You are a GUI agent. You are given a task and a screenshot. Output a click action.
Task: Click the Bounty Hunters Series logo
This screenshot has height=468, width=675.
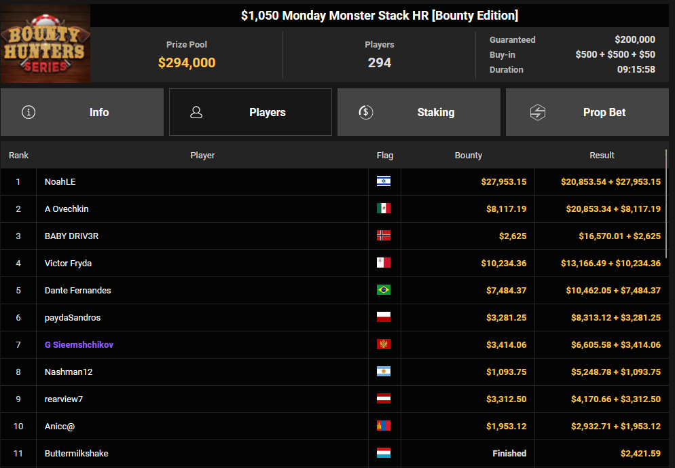point(45,43)
